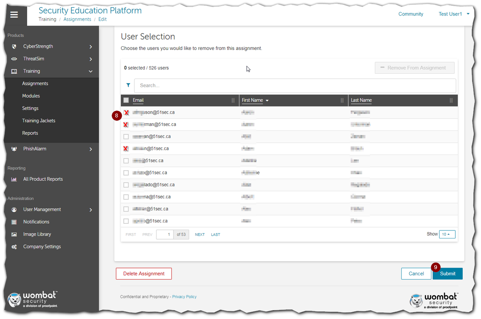Open the Privacy Policy link

[x=184, y=297]
